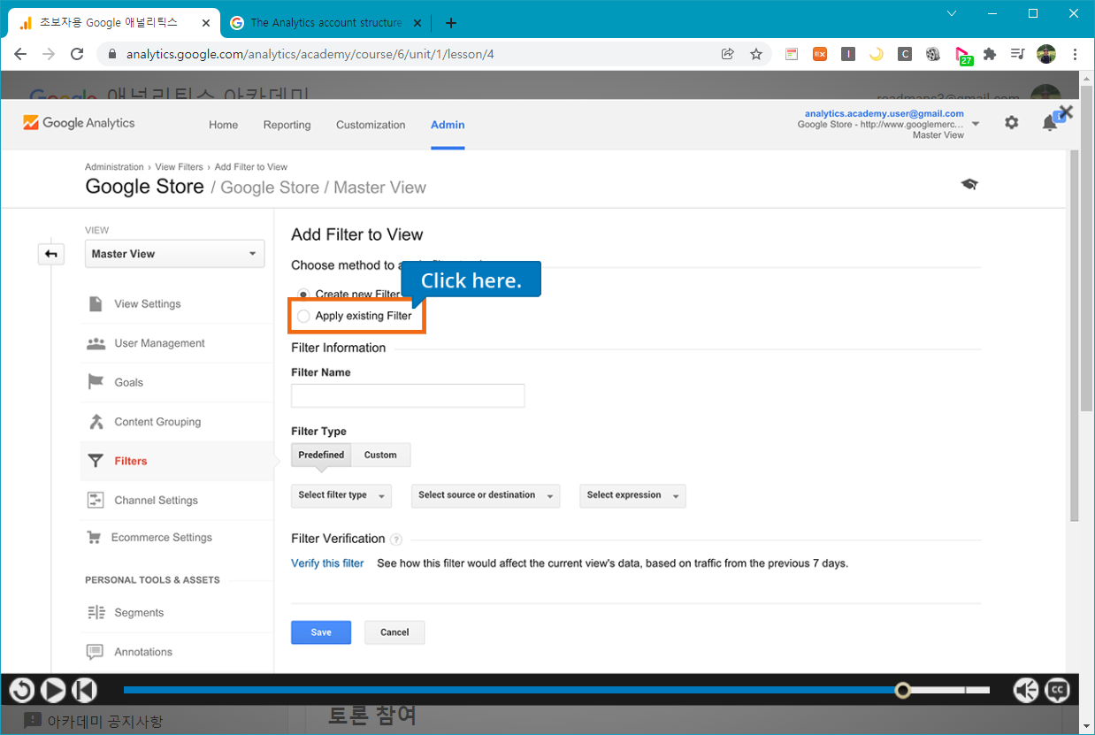Image resolution: width=1095 pixels, height=735 pixels.
Task: Replay the lesson with the restart button
Action: pos(21,690)
